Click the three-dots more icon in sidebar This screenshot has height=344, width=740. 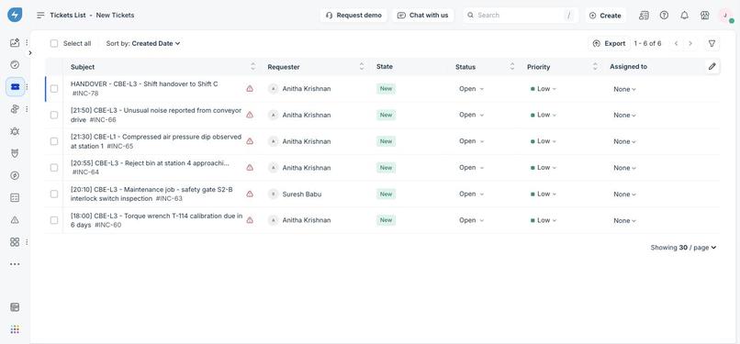pyautogui.click(x=15, y=264)
